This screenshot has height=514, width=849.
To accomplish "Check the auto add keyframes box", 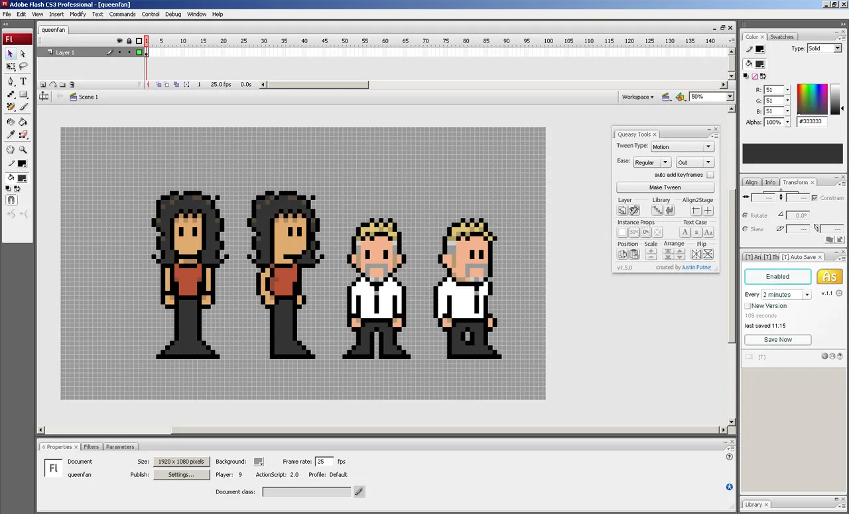I will pos(710,175).
